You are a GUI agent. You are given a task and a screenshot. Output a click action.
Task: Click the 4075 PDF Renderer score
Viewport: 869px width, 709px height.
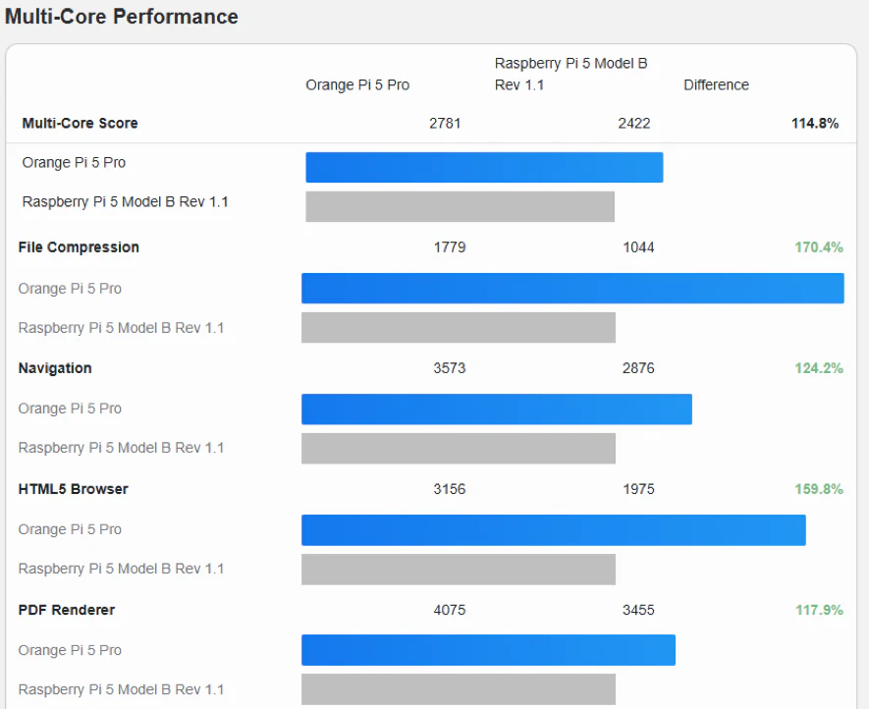(x=450, y=610)
